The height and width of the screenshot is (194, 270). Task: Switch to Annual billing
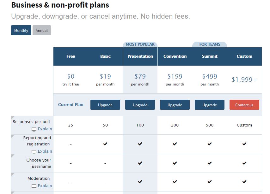(x=42, y=30)
